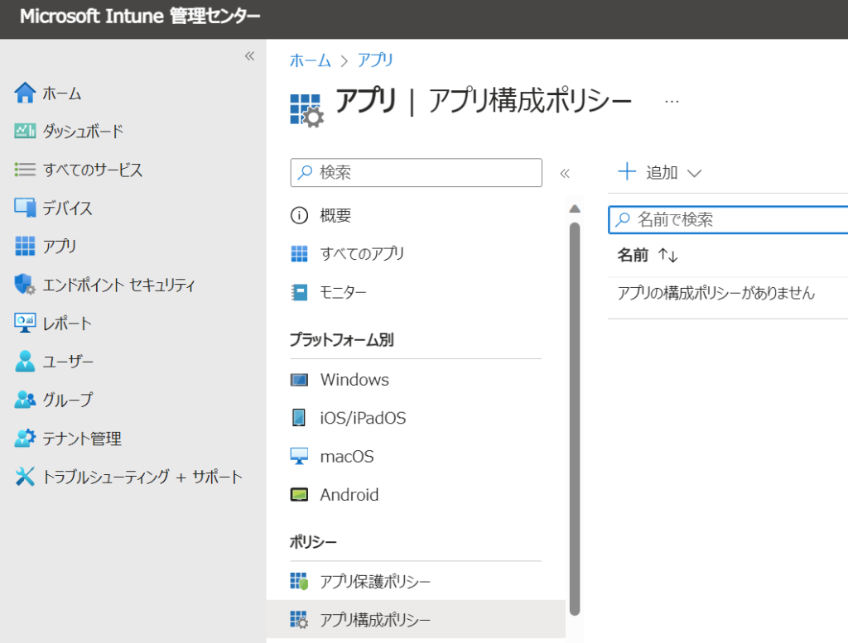Select the デバイス icon in the sidebar
This screenshot has height=643, width=848.
click(26, 208)
